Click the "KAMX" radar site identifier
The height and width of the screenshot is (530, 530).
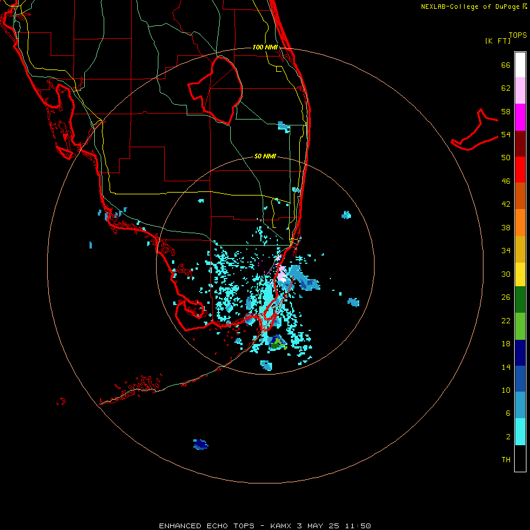coord(281,526)
